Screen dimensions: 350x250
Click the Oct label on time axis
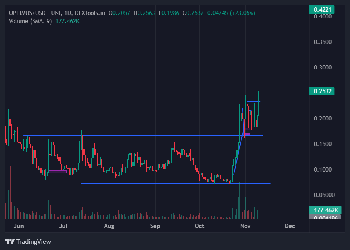click(x=199, y=226)
